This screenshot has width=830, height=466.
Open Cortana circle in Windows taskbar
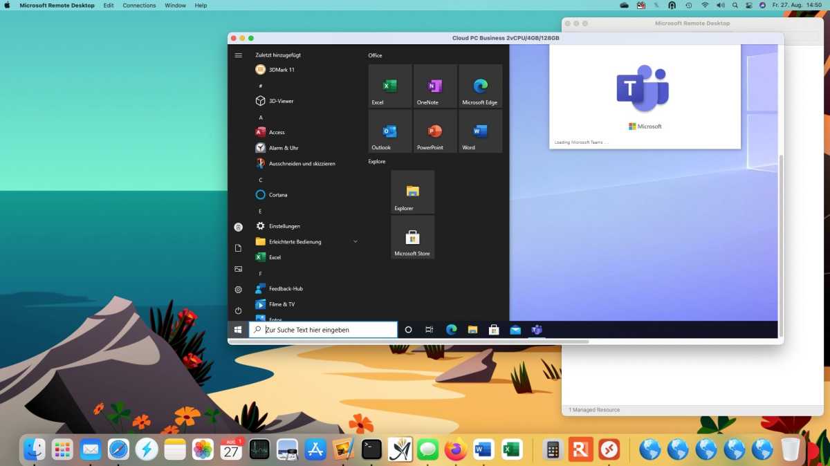point(408,330)
